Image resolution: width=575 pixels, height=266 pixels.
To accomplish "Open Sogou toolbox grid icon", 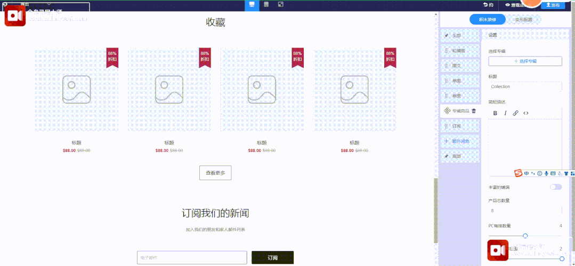I will [x=572, y=174].
